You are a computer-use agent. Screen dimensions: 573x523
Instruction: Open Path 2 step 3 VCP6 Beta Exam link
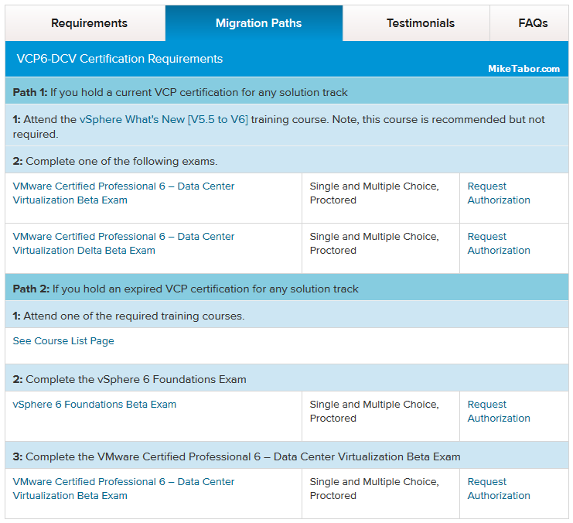click(x=124, y=489)
